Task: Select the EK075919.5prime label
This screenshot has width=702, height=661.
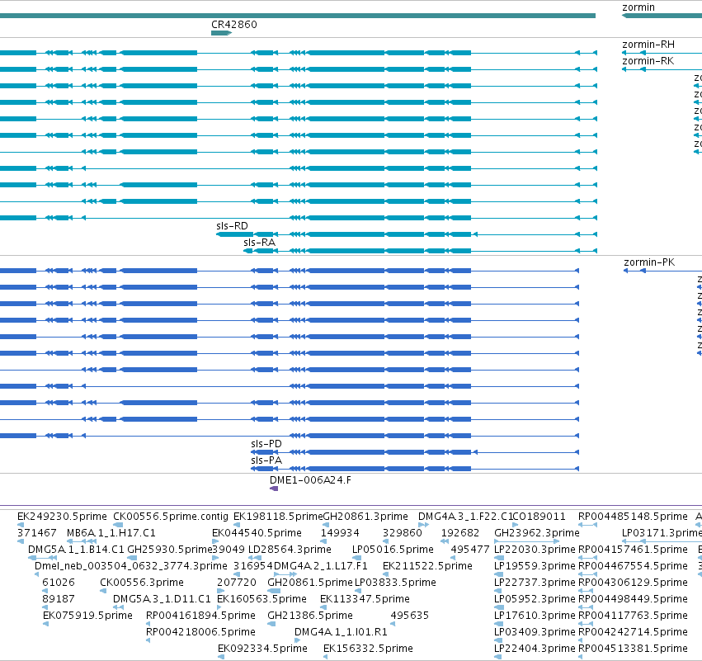Action: point(87,616)
